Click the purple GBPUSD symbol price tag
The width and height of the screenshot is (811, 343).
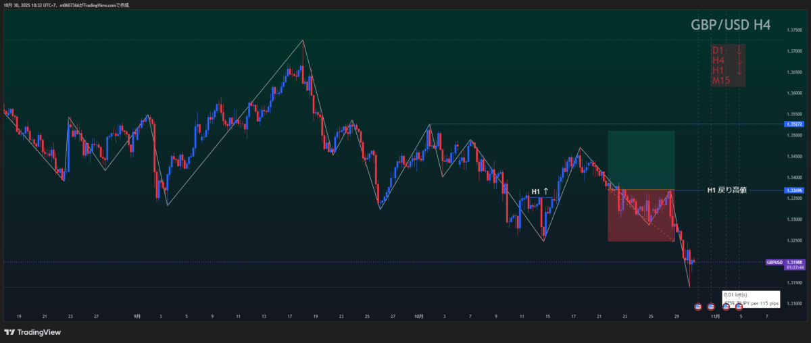coord(774,261)
